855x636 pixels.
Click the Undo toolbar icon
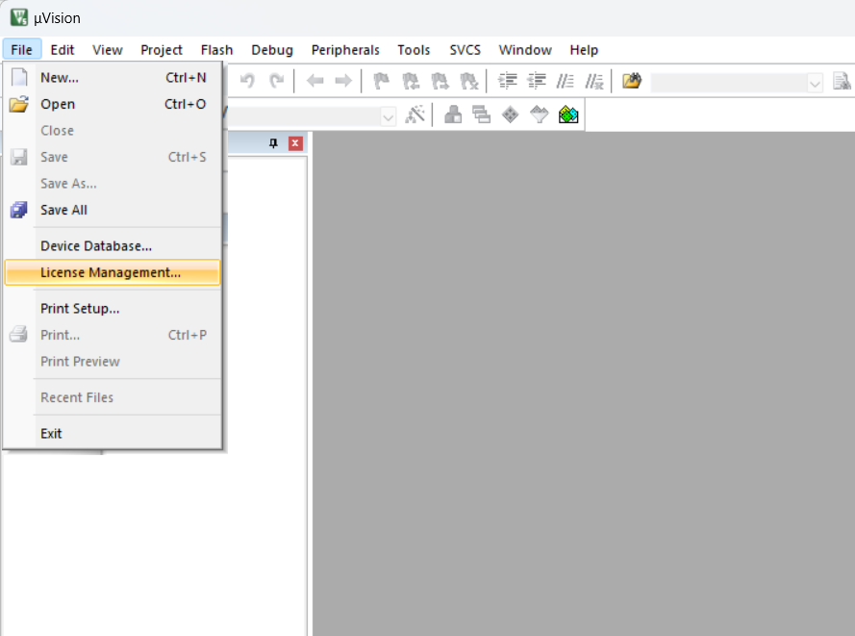tap(247, 81)
